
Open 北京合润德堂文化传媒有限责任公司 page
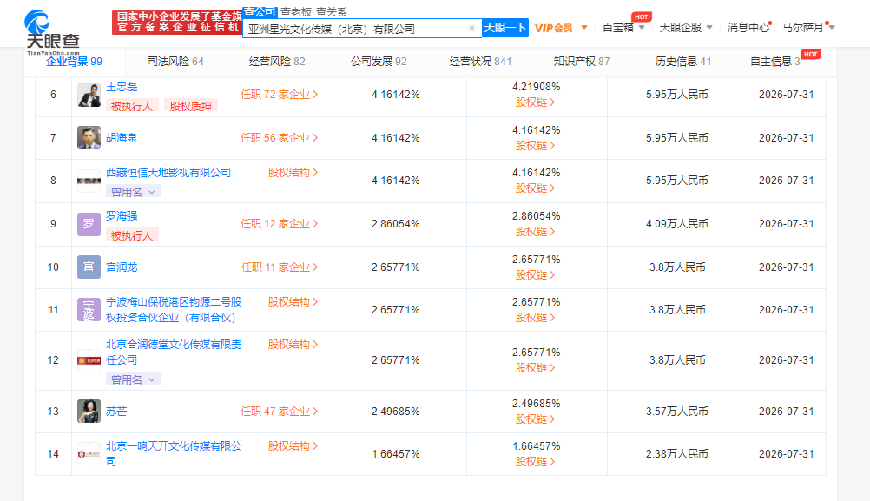pyautogui.click(x=174, y=353)
